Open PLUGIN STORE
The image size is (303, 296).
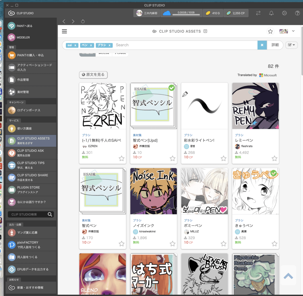click(31, 190)
